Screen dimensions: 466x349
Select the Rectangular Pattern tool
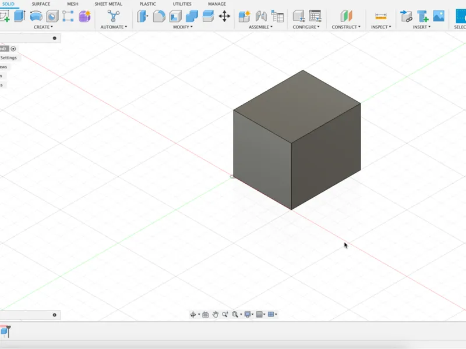click(68, 16)
